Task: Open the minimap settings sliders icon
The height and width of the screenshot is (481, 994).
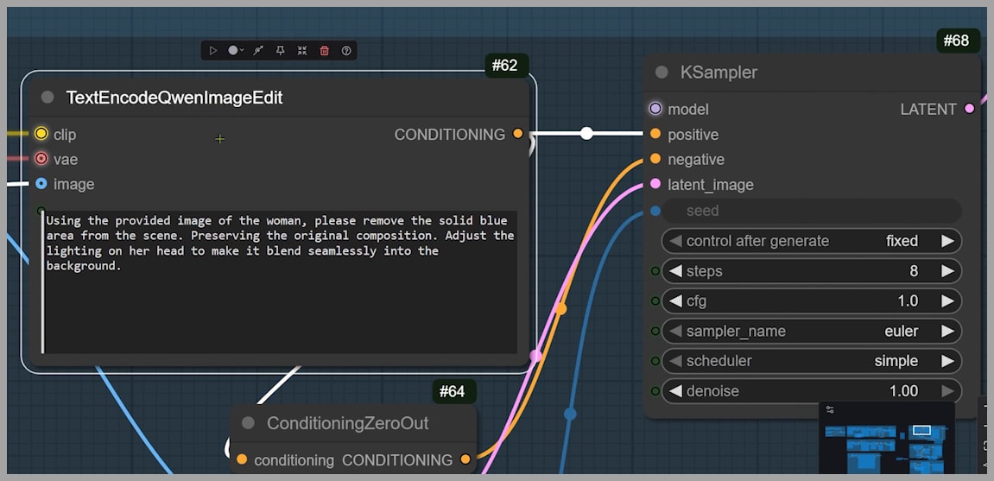Action: pyautogui.click(x=830, y=409)
